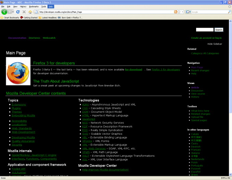Screen dimensions: 232x180
Task: Open View source in Views sidebar
Action: pyautogui.click(x=198, y=94)
